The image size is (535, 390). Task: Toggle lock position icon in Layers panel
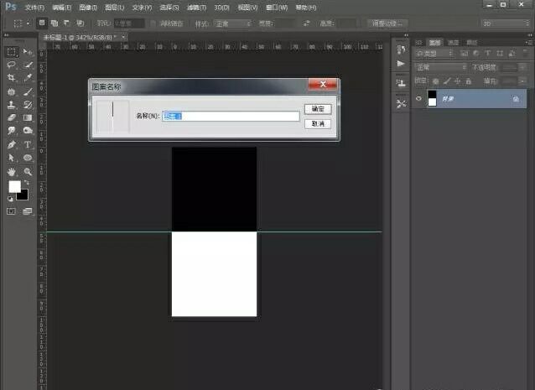[x=460, y=81]
